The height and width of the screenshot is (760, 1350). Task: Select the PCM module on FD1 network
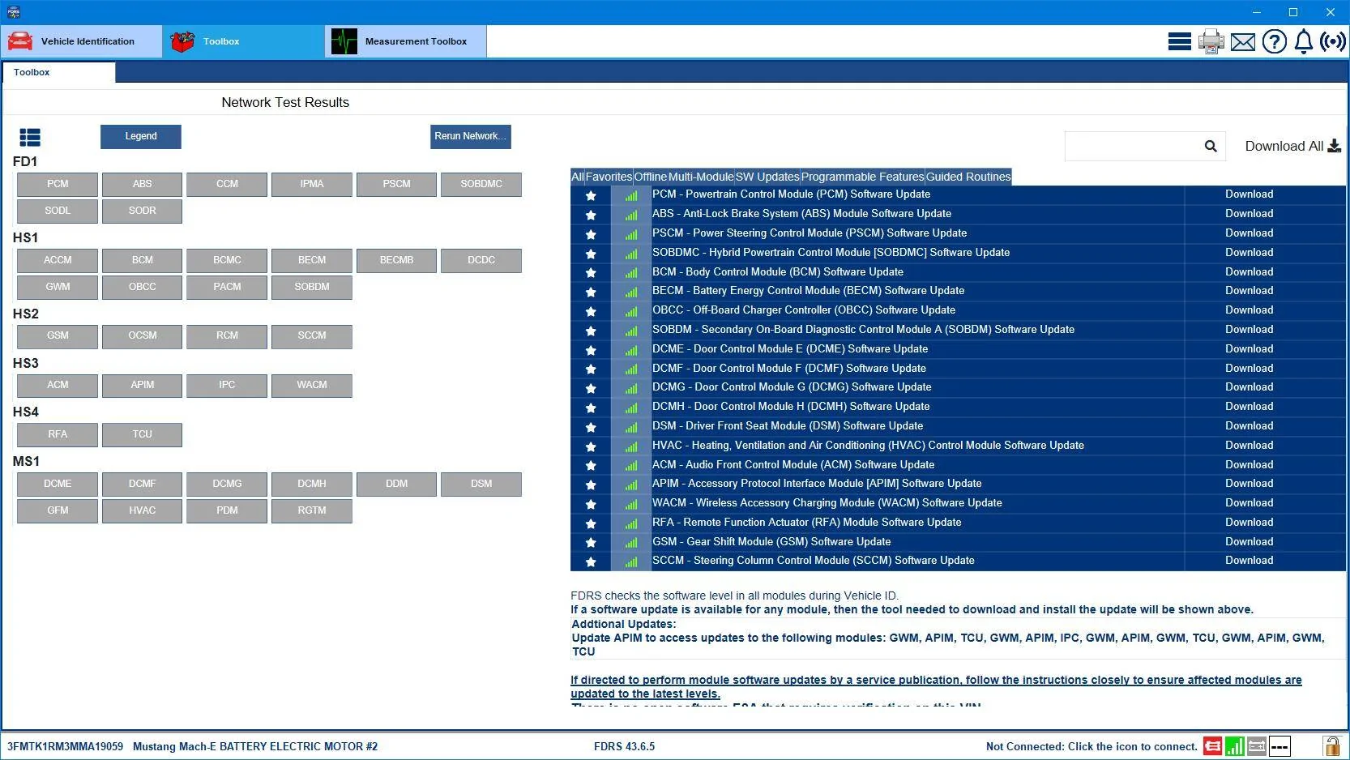click(58, 185)
